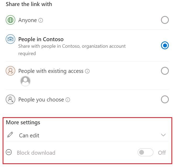This screenshot has height=167, width=173.
Task: Click the pencil icon beside Can edit
Action: pyautogui.click(x=10, y=135)
